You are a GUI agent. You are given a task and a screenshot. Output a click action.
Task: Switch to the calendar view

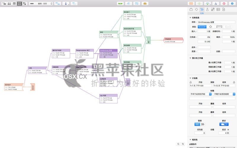[14, 4]
